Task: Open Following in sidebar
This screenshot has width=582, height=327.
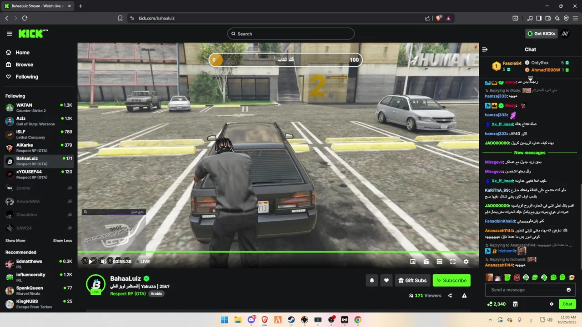Action: tap(27, 77)
